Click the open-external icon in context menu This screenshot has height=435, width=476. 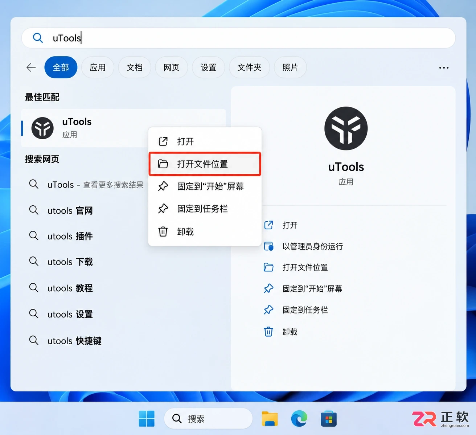coord(163,141)
